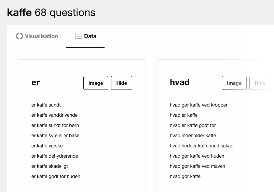The width and height of the screenshot is (274, 192).
Task: Open 'er kaffe vanddrivende' question
Action: click(54, 115)
